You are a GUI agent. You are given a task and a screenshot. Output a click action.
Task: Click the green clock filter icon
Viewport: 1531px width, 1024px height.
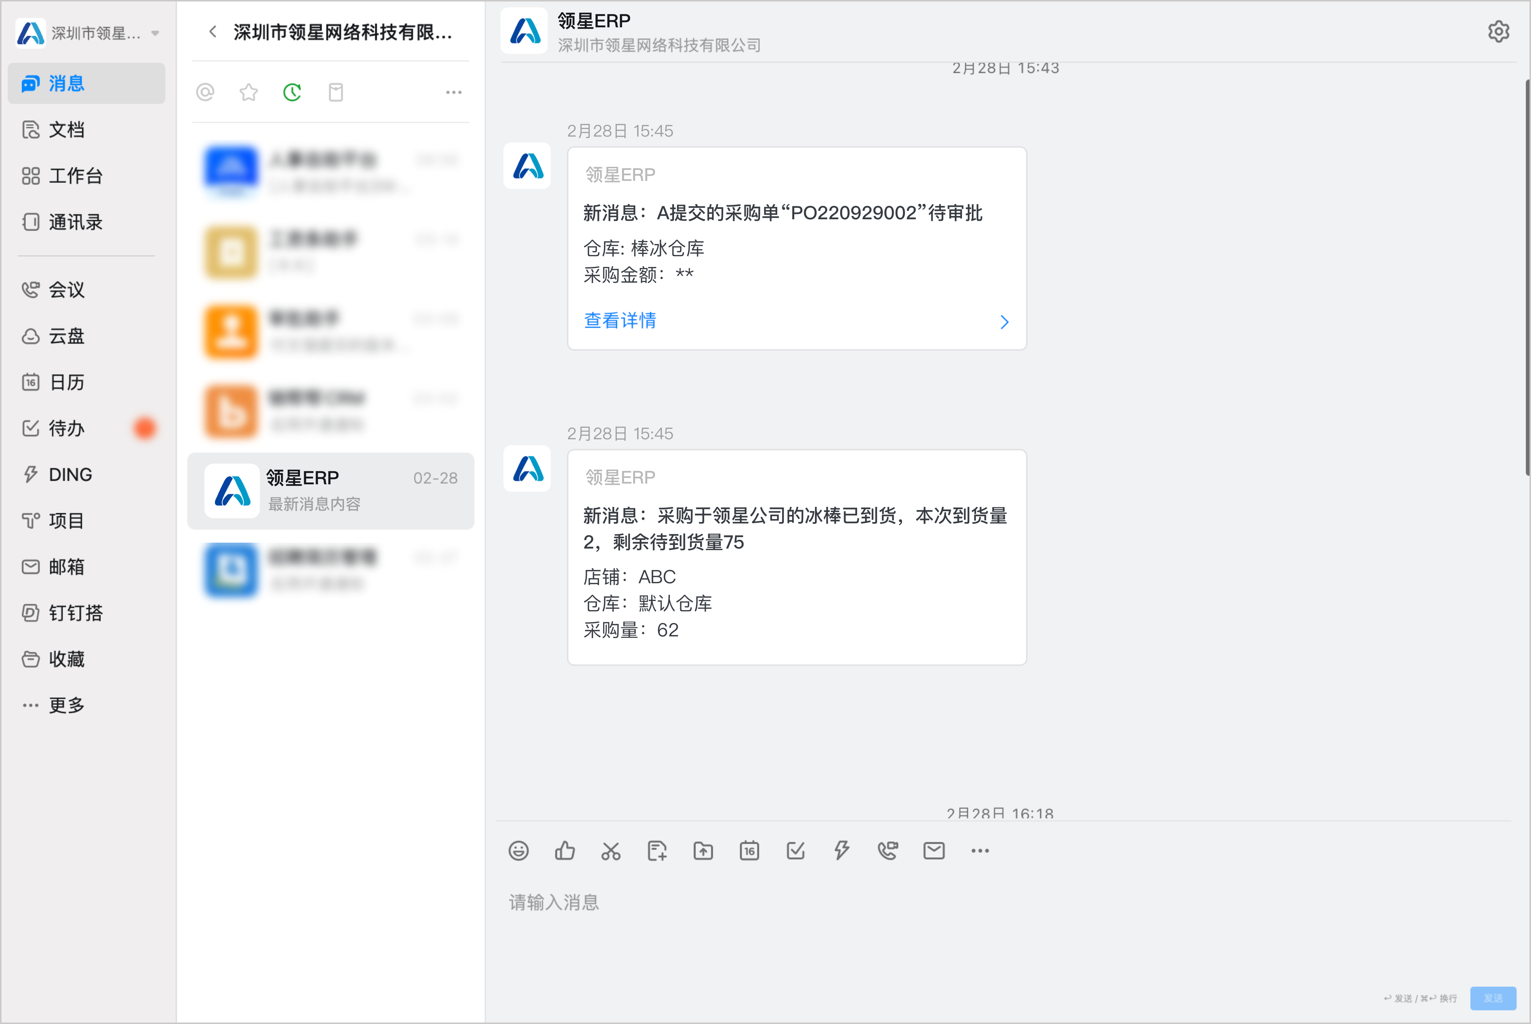point(292,92)
